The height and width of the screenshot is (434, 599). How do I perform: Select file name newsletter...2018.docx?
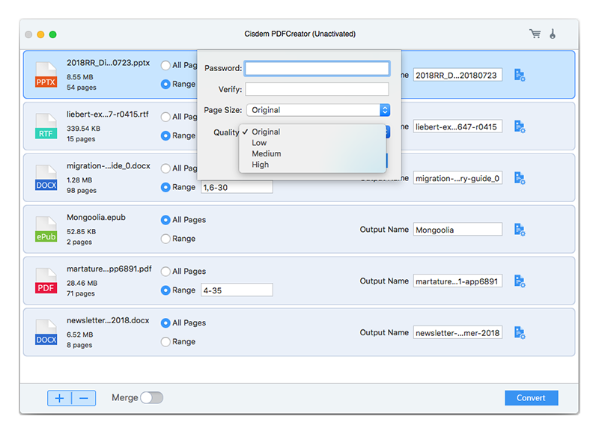[x=108, y=320]
